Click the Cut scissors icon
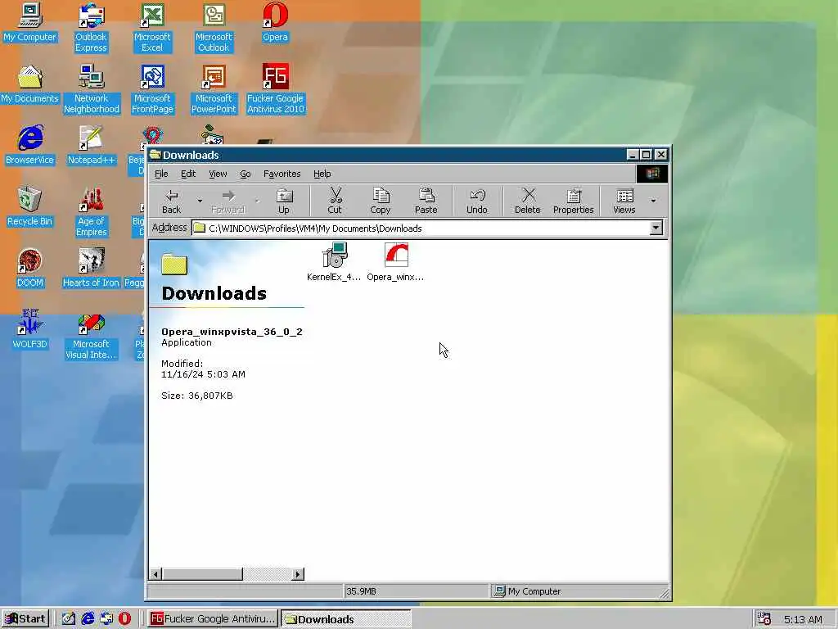838x629 pixels. tap(335, 201)
